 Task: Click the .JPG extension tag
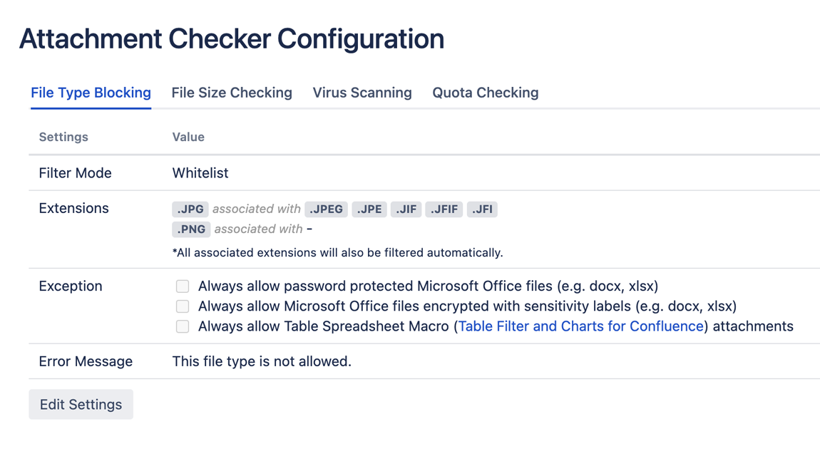(x=190, y=209)
